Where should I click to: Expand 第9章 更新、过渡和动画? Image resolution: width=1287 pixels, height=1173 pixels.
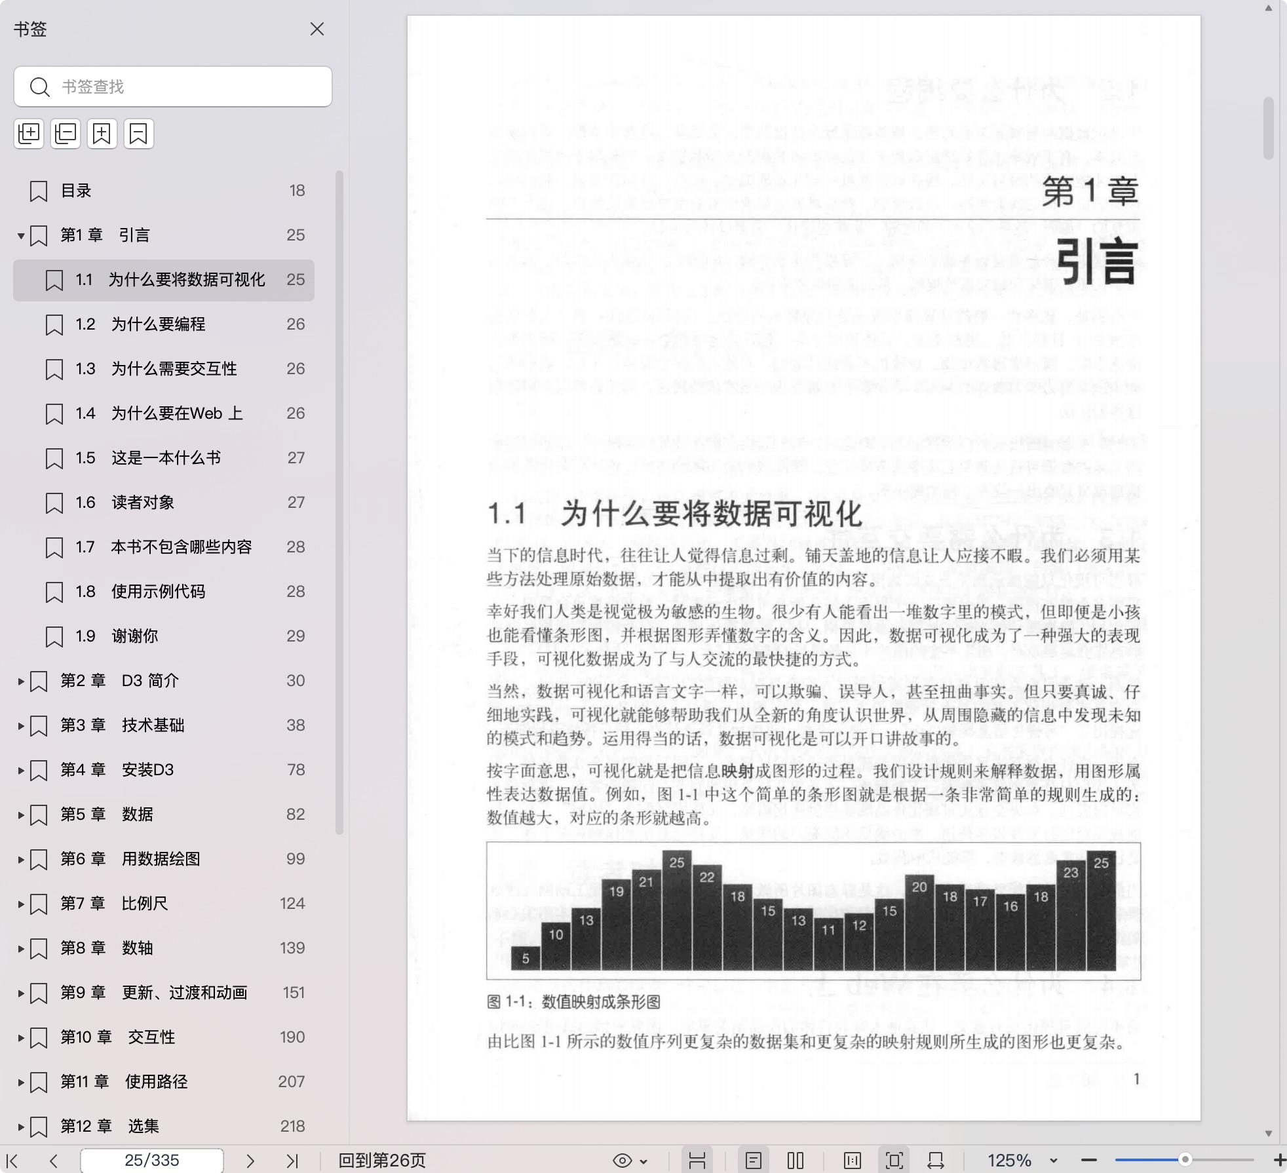click(x=21, y=993)
